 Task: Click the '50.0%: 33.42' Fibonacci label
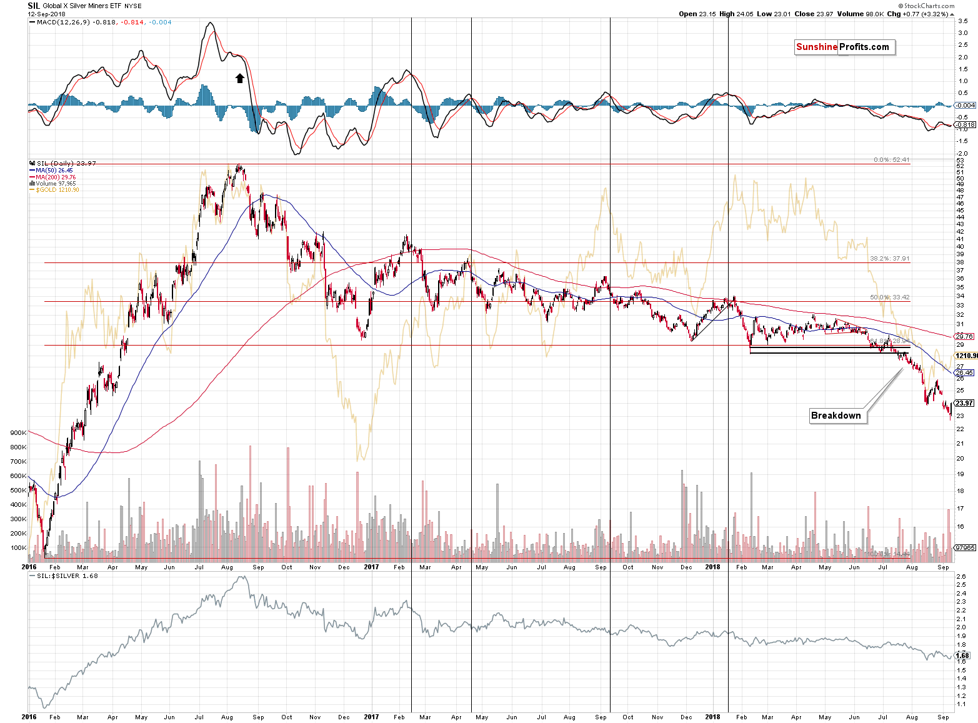click(890, 297)
